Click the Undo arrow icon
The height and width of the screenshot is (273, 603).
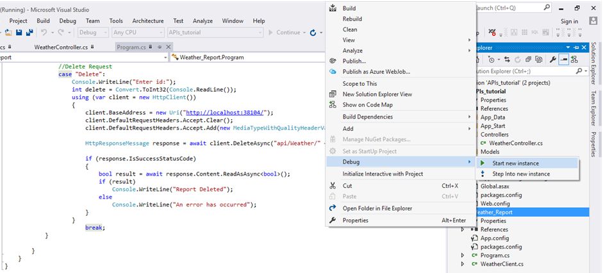click(x=44, y=33)
